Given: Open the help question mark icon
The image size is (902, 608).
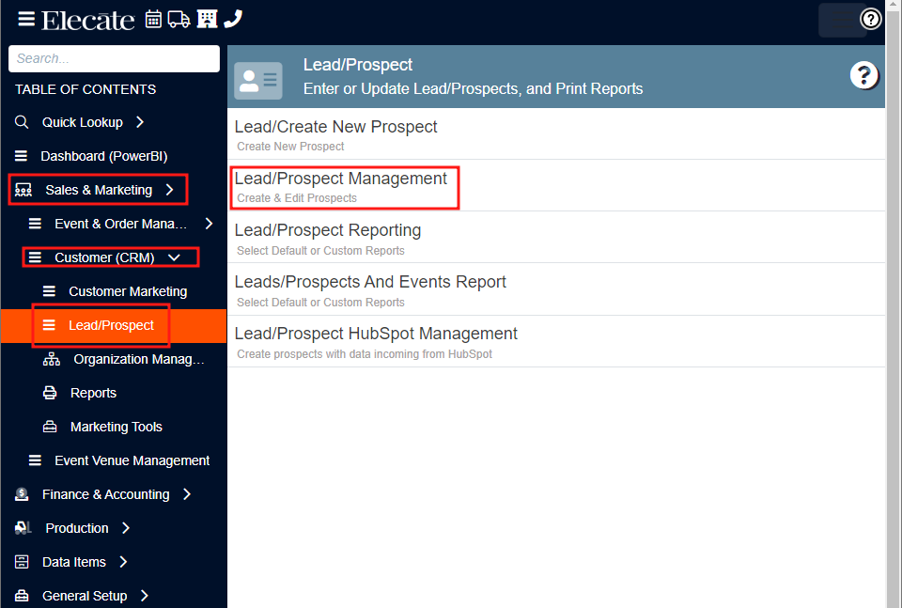Looking at the screenshot, I should (870, 18).
